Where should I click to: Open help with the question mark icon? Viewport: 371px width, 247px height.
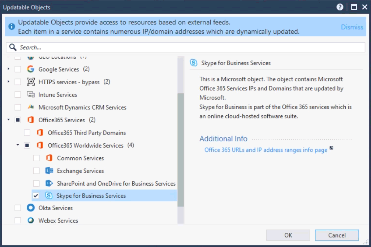click(340, 7)
